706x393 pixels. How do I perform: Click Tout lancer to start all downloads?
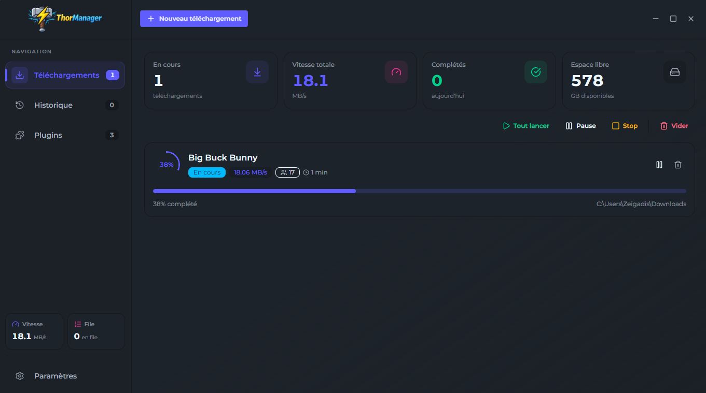point(526,126)
